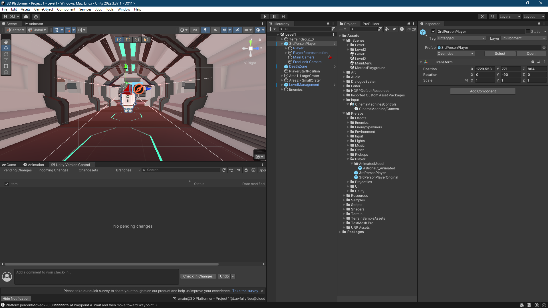Open the GameObject menu
This screenshot has width=548, height=308.
click(43, 9)
